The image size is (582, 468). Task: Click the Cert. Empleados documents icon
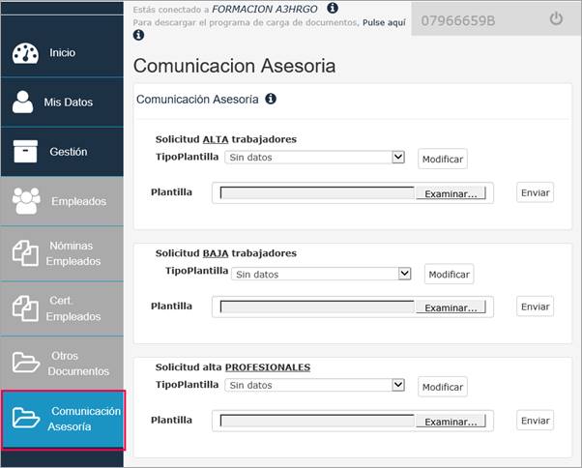(25, 308)
